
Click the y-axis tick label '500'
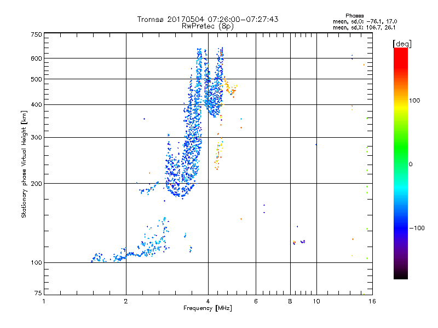point(36,79)
